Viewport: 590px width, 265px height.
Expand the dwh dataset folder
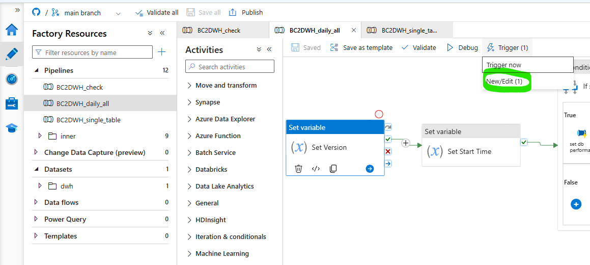[x=40, y=185]
